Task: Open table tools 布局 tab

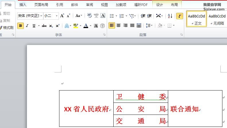Action: [174, 5]
